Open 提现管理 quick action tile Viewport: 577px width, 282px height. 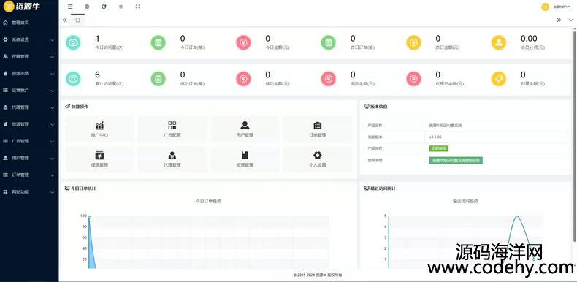(x=99, y=159)
